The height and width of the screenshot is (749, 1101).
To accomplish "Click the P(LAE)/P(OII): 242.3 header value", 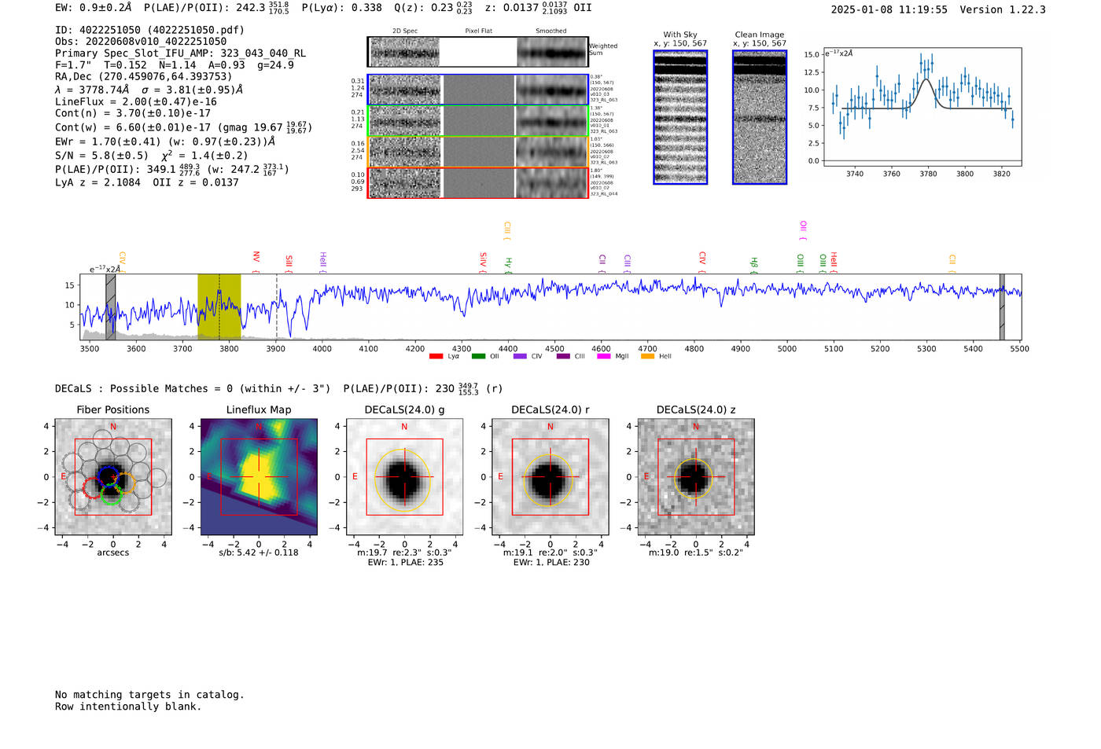I will point(216,8).
